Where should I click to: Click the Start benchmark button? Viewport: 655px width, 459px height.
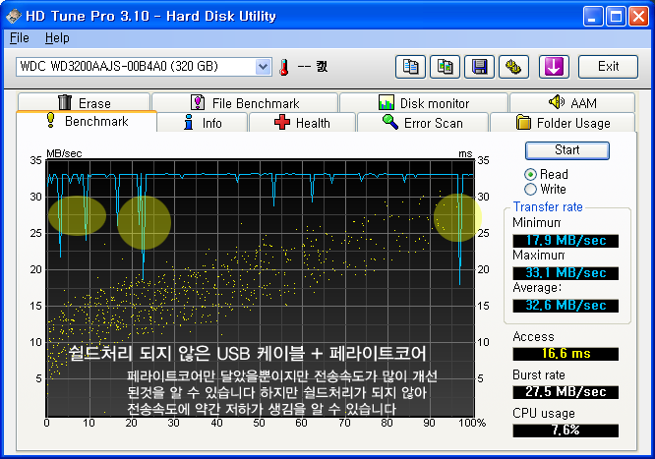(566, 150)
